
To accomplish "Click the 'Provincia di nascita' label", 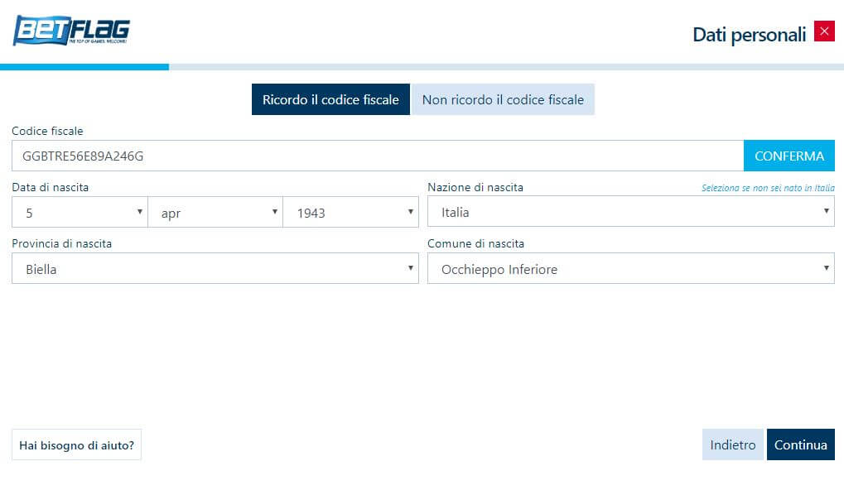I will point(62,243).
